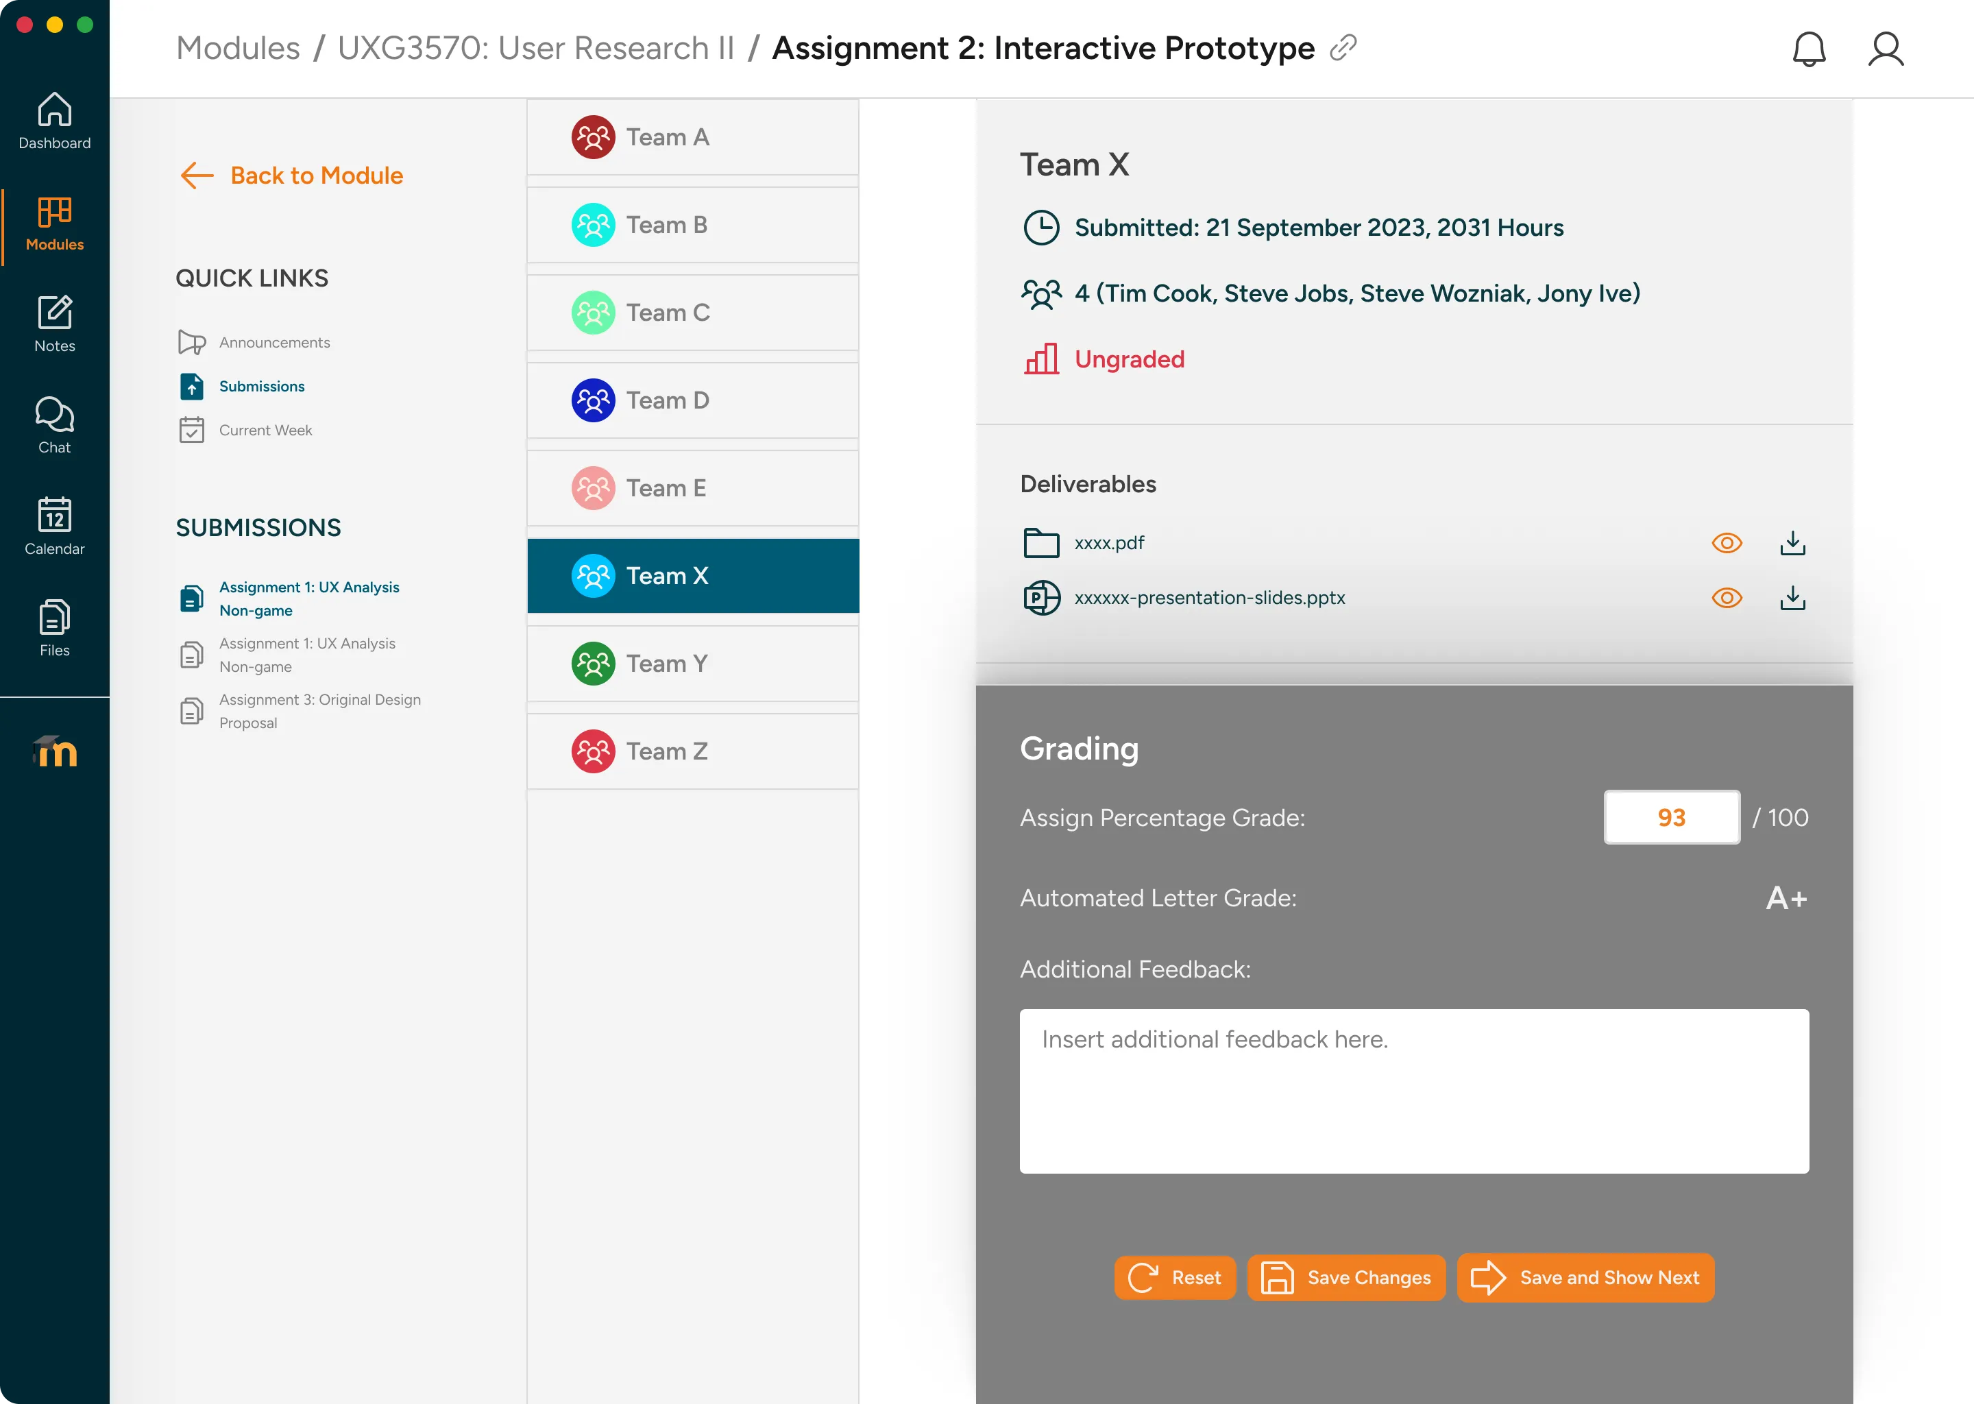Viewport: 1974px width, 1404px height.
Task: Copy assignment link via chain icon
Action: [1343, 47]
